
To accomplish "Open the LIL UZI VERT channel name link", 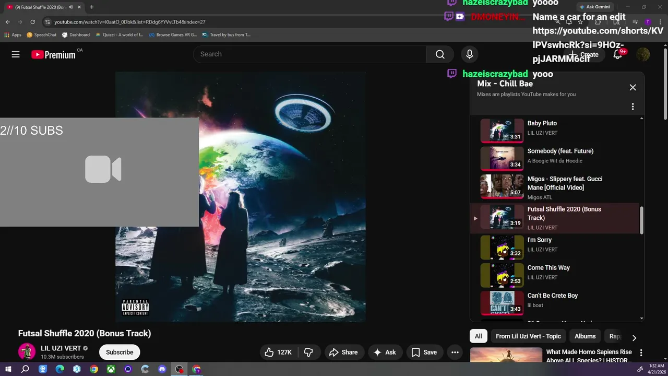I will point(61,348).
